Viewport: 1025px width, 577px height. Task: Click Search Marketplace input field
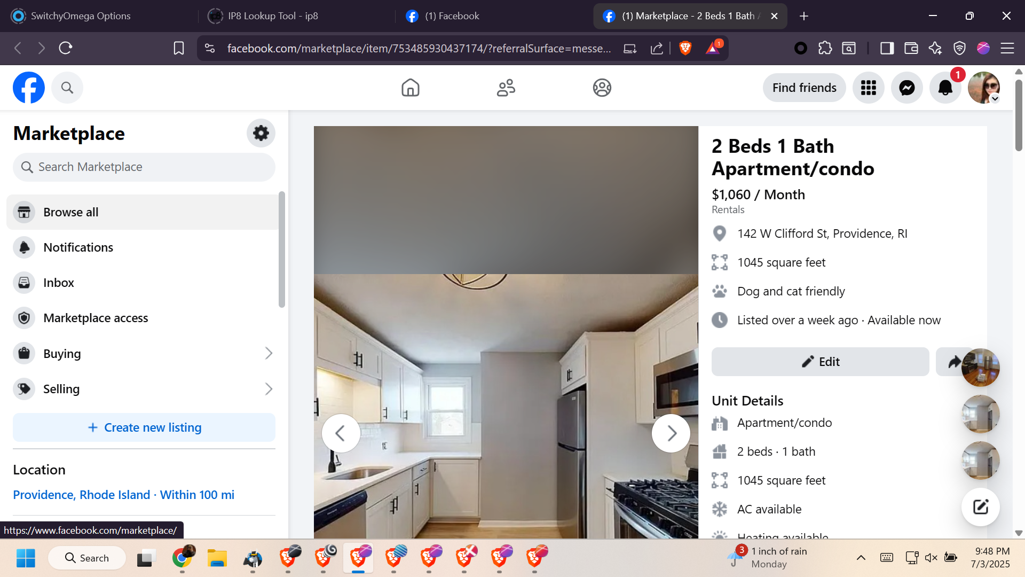[144, 167]
